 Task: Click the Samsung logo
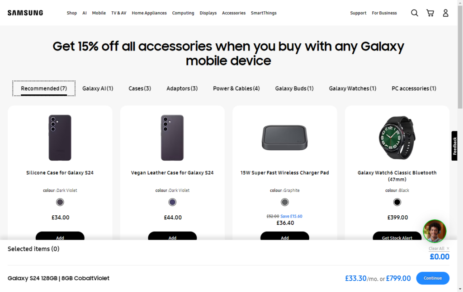click(x=25, y=13)
